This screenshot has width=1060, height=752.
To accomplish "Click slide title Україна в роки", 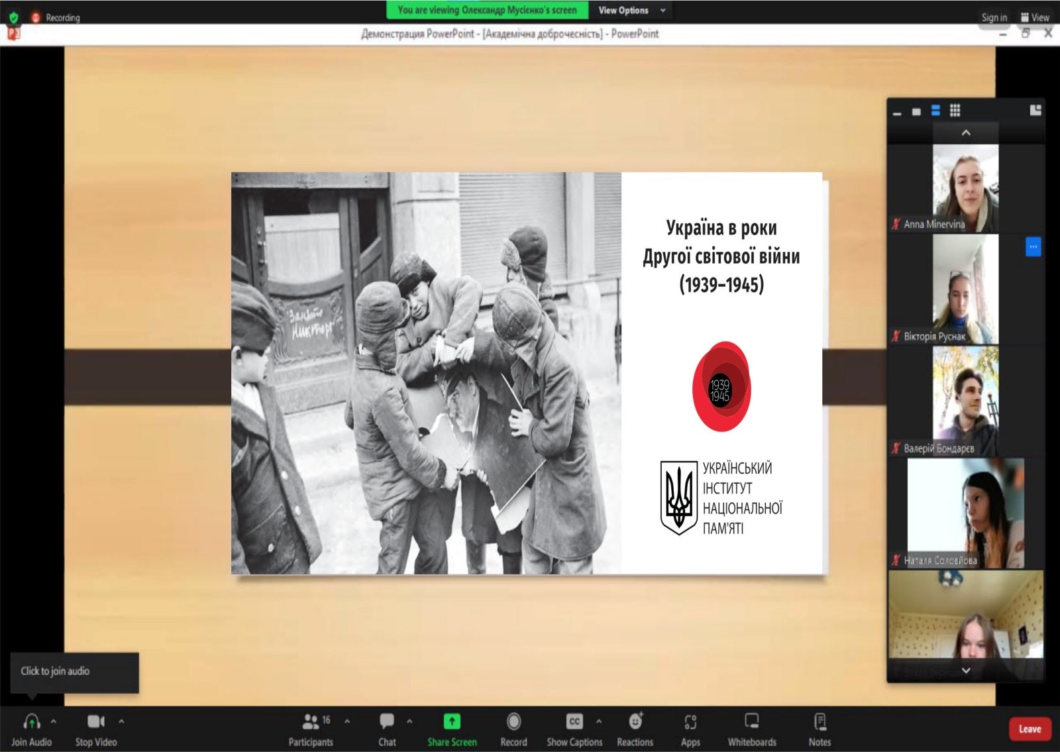I will point(721,228).
